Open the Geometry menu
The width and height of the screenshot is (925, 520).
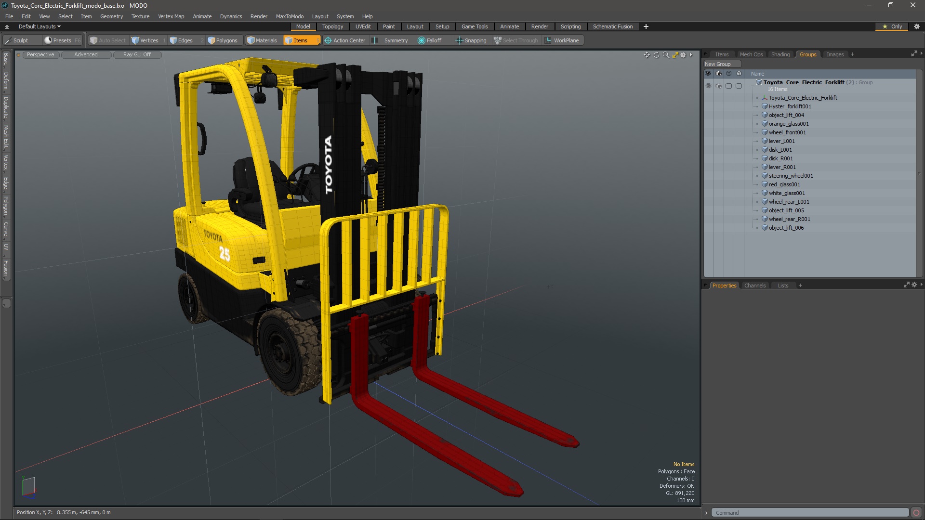pos(111,16)
